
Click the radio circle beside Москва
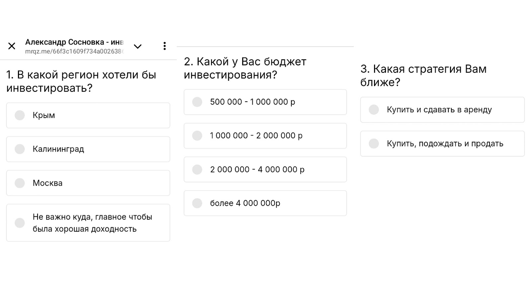(20, 183)
